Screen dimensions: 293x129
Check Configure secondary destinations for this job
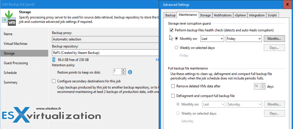(x=54, y=81)
